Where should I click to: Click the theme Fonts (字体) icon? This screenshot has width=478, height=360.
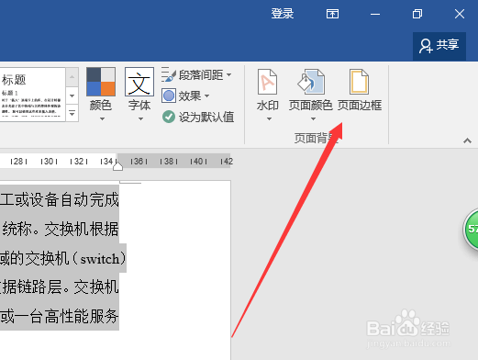(139, 82)
